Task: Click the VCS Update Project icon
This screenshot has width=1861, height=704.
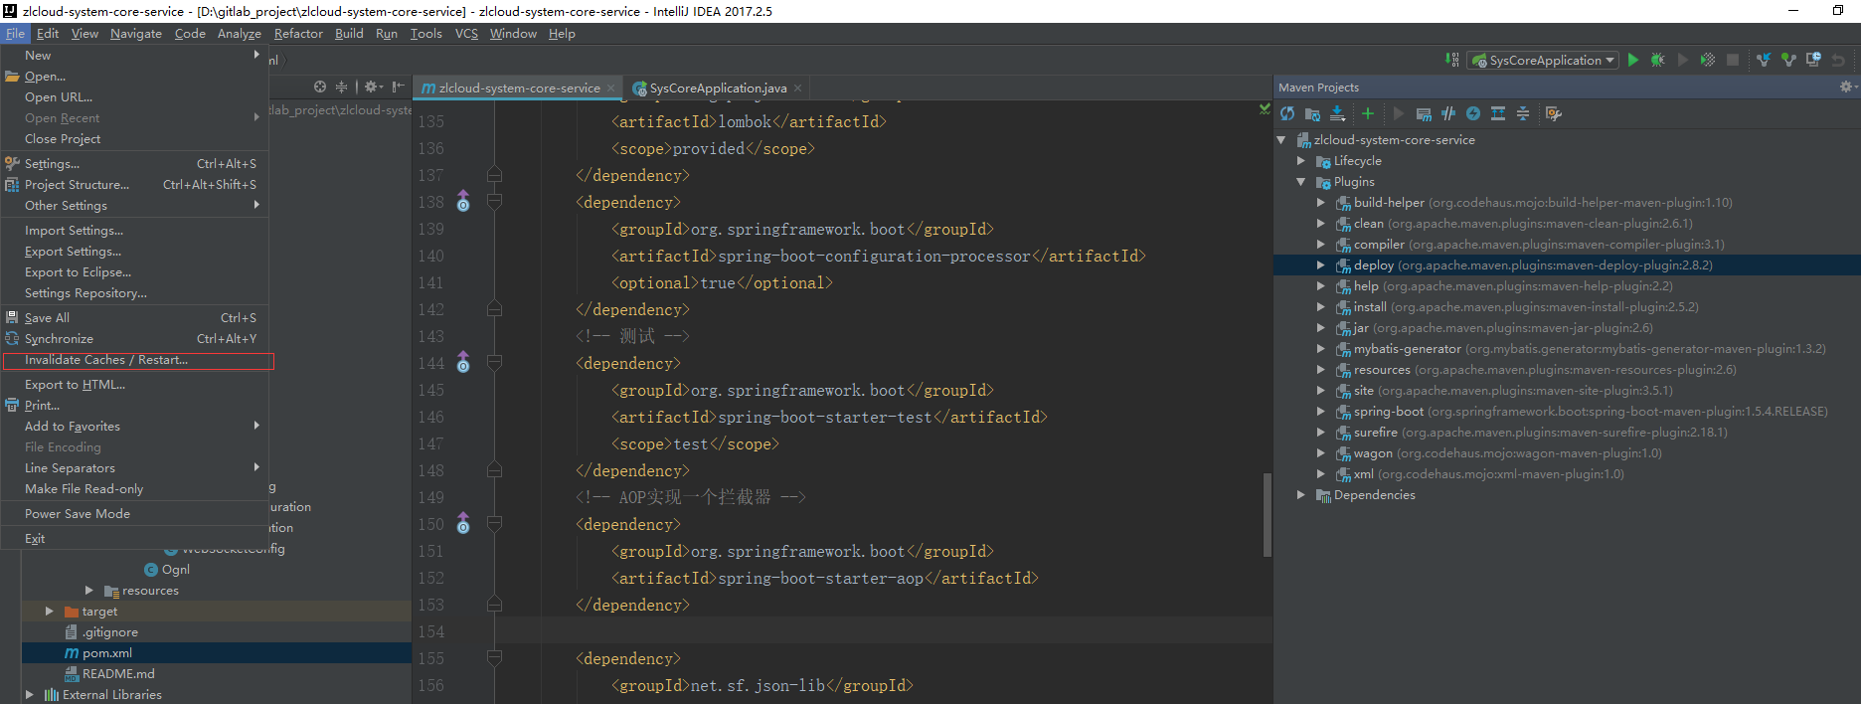Action: [x=1764, y=60]
